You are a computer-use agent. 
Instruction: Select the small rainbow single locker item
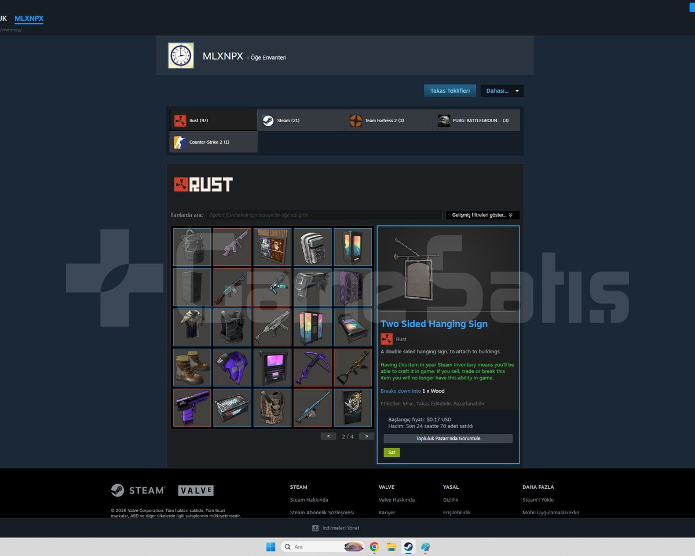[353, 247]
